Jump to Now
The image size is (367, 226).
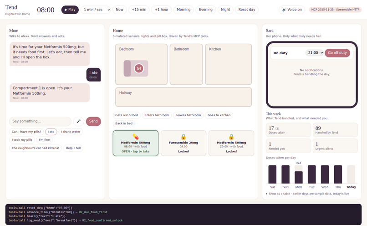[x=119, y=10]
